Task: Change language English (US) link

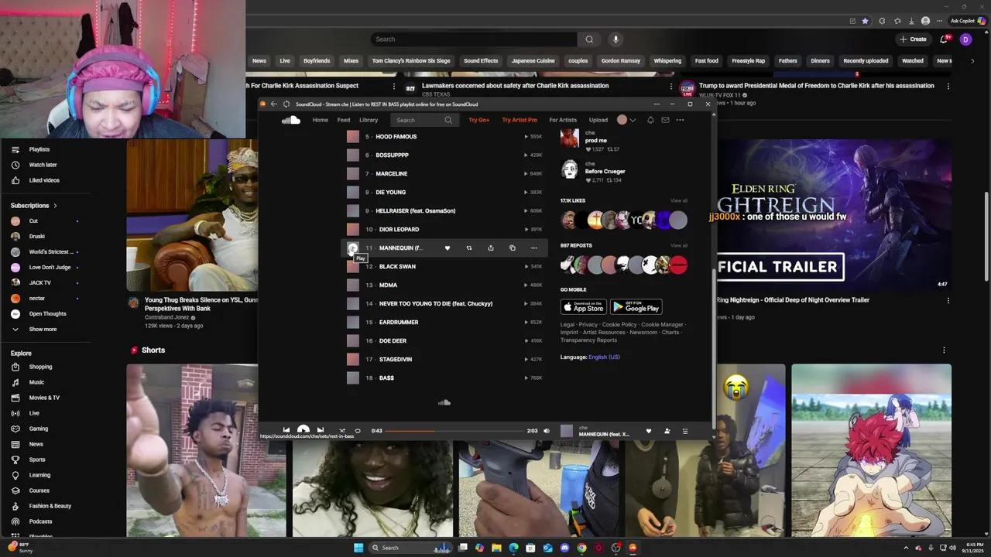Action: point(604,357)
